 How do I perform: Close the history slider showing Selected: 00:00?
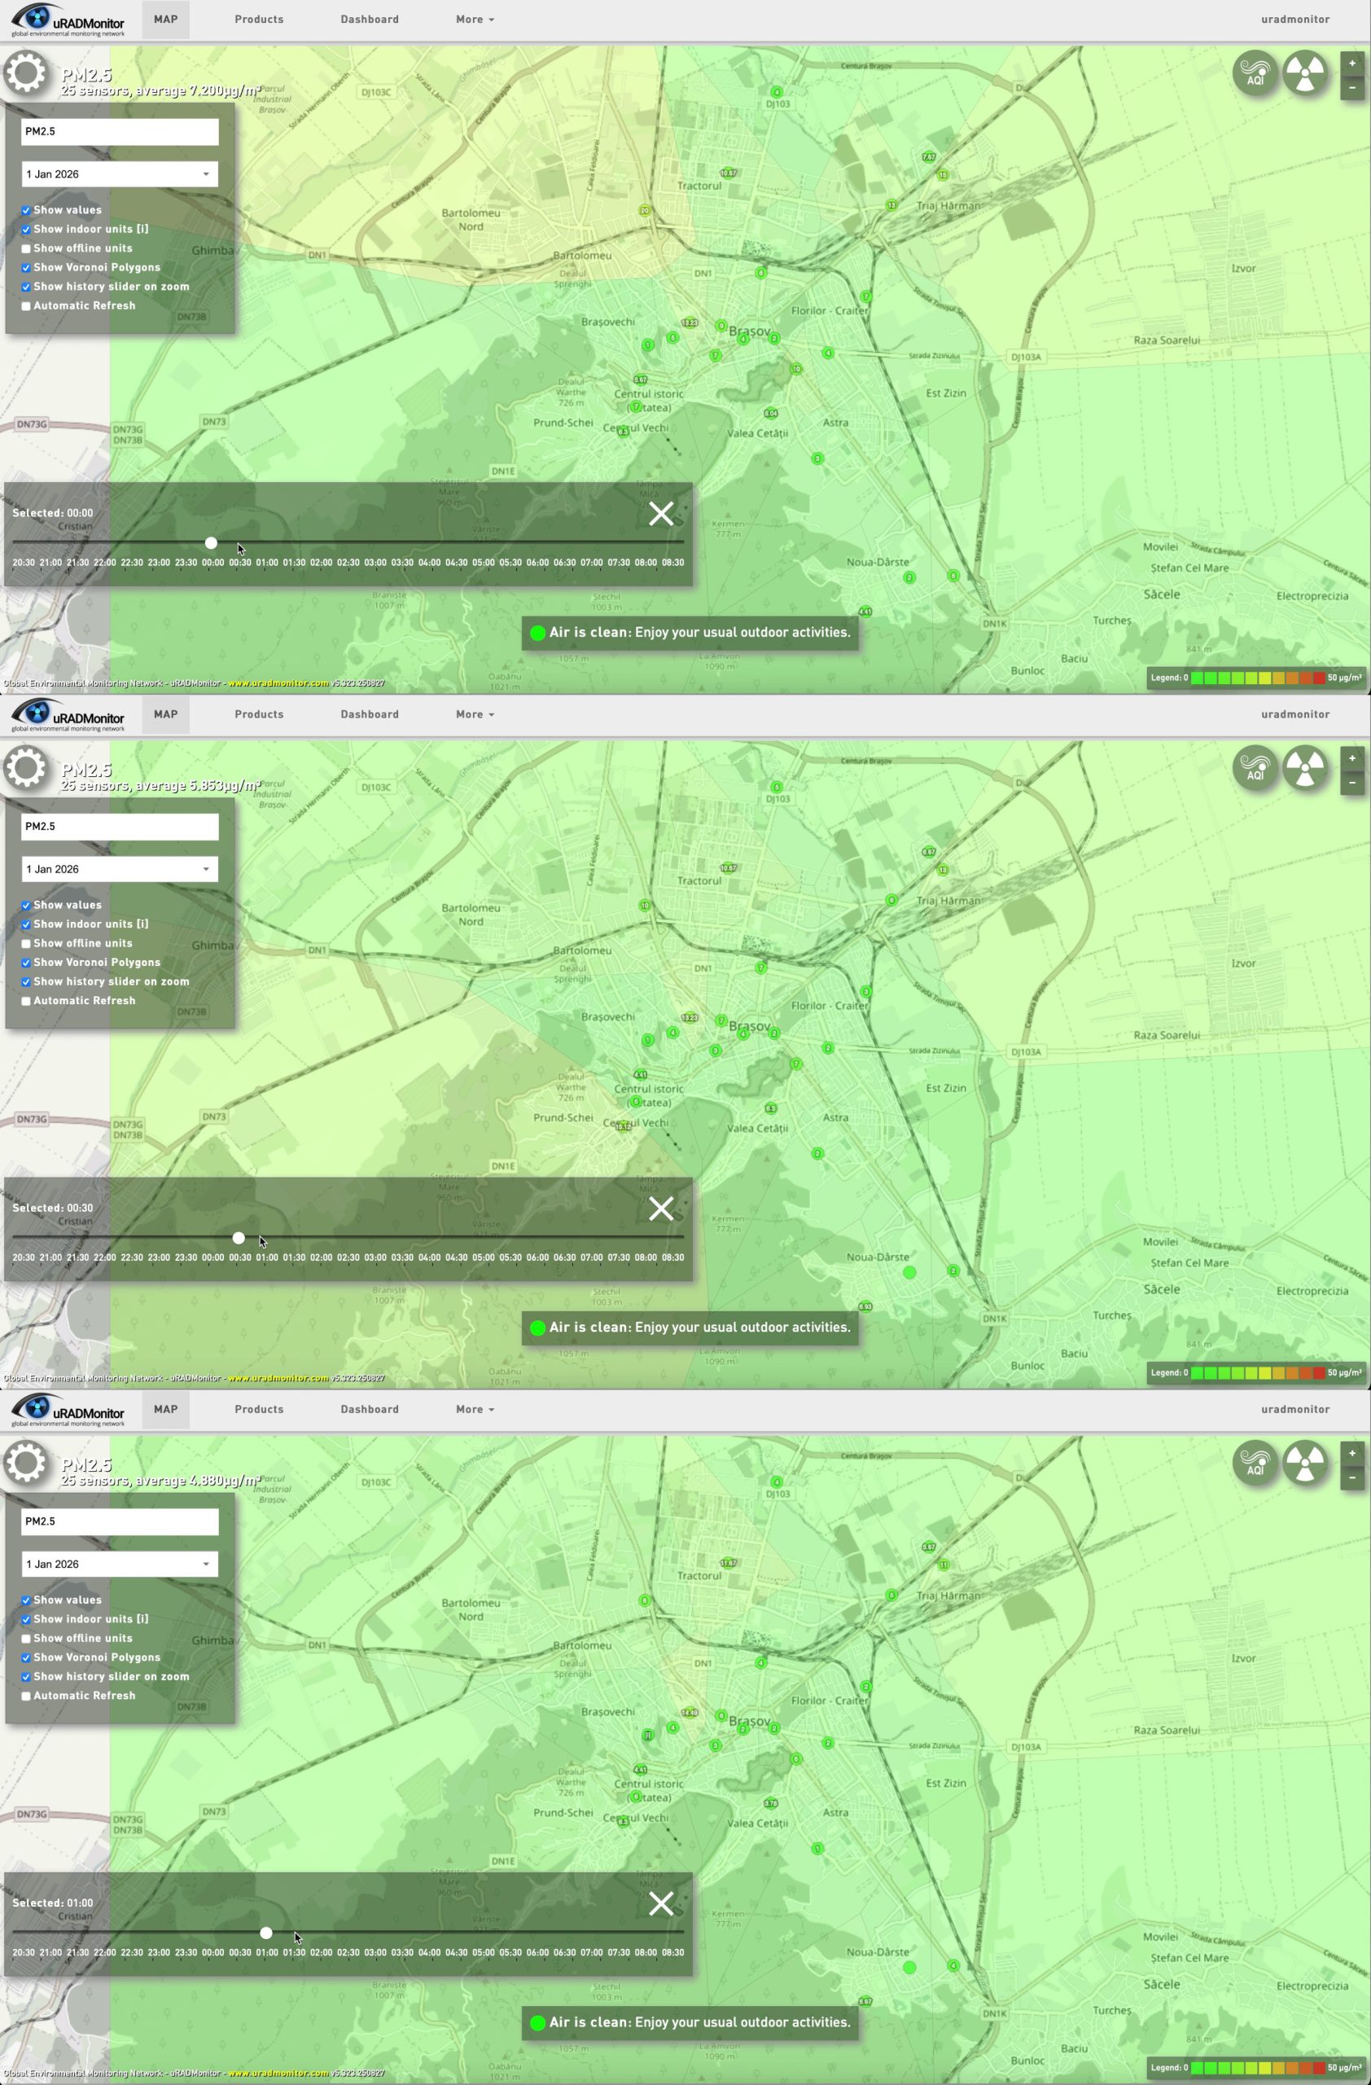click(x=661, y=513)
